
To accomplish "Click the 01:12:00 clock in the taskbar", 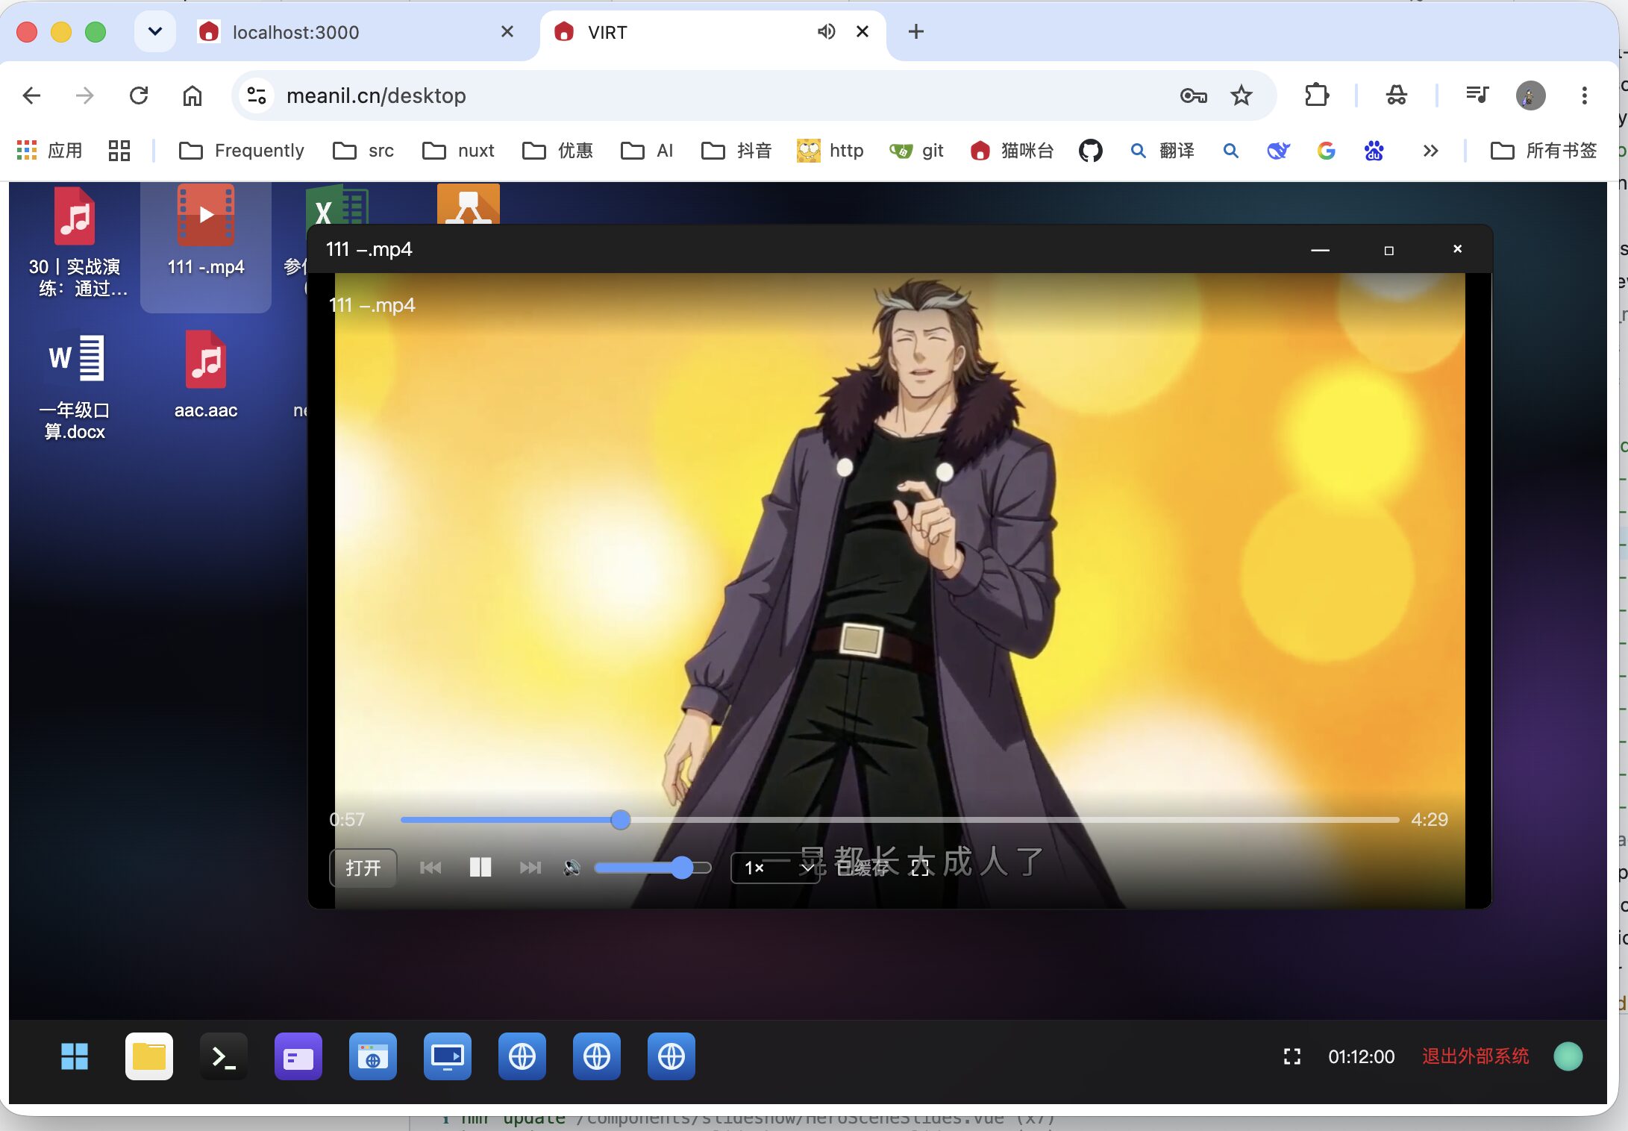I will pyautogui.click(x=1362, y=1056).
